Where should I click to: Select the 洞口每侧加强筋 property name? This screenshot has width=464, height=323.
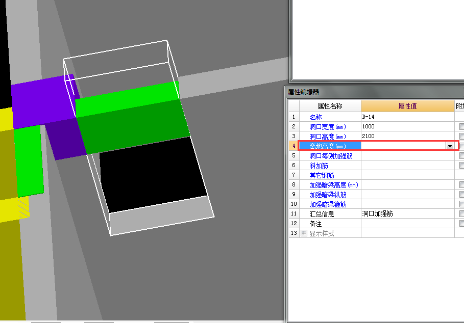click(x=331, y=156)
